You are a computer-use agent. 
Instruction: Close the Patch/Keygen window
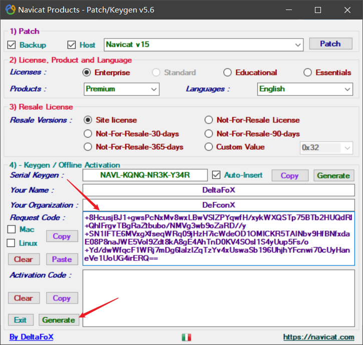point(347,10)
